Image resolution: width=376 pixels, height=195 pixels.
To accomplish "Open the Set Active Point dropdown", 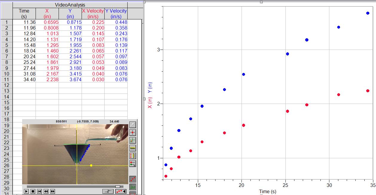I will [x=133, y=163].
